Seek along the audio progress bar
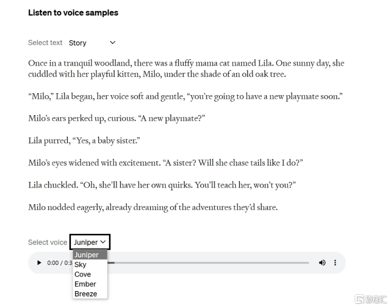The image size is (390, 307). pyautogui.click(x=211, y=263)
